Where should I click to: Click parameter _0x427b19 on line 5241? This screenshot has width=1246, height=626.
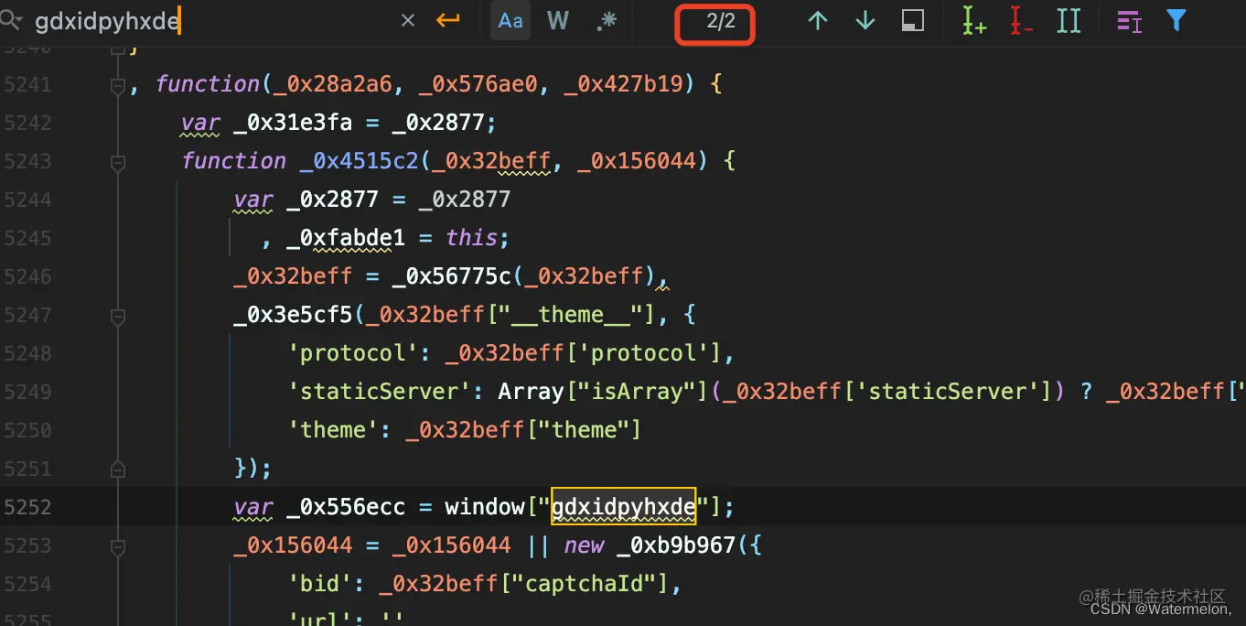(624, 84)
